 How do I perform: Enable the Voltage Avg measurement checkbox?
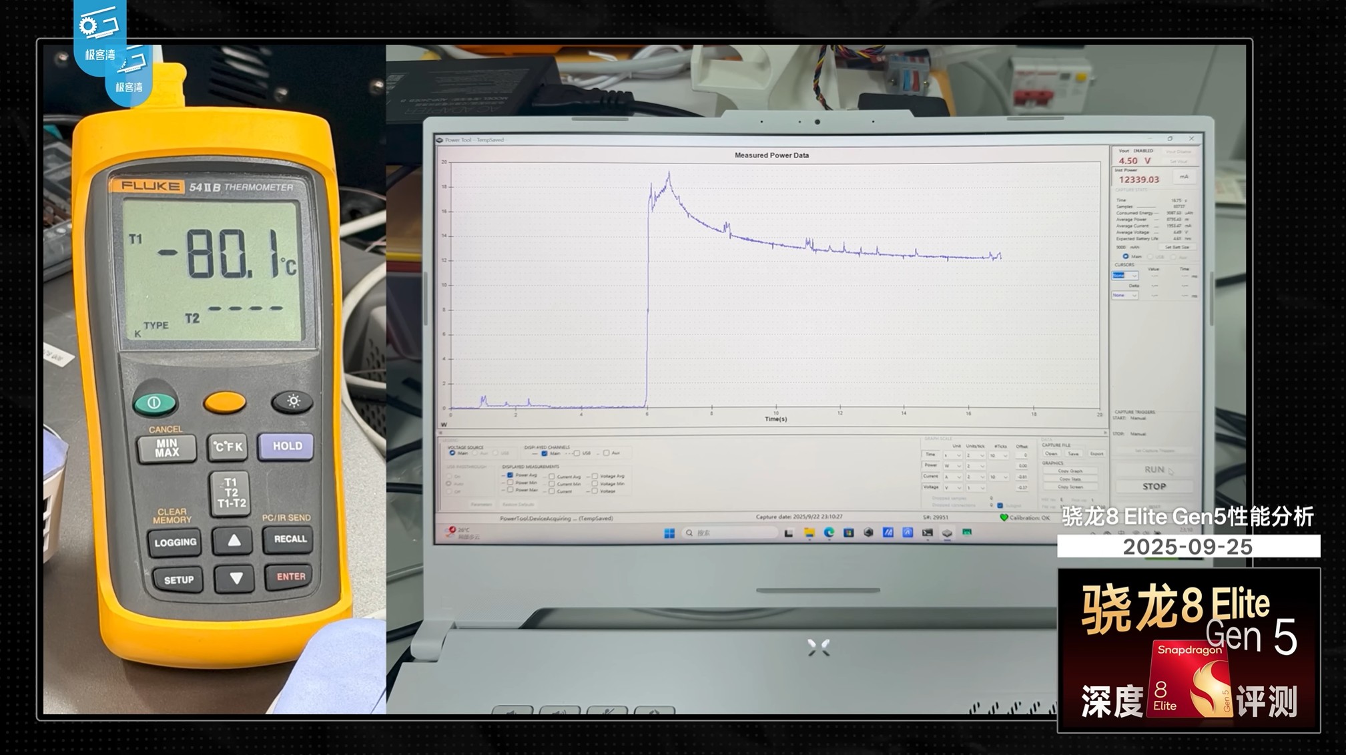595,477
